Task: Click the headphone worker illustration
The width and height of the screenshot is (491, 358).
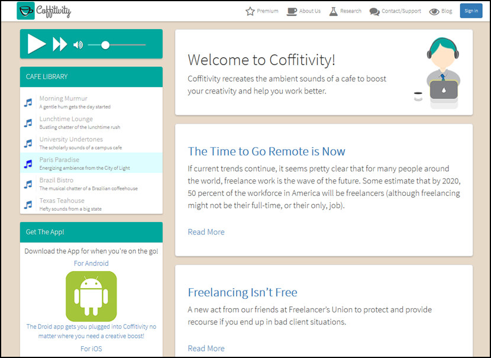Action: coord(437,73)
